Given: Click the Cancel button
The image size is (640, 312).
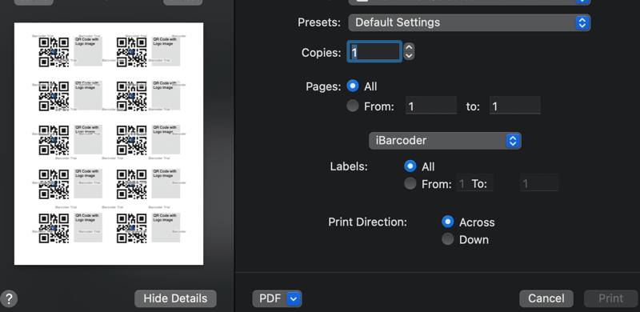Looking at the screenshot, I should coord(546,299).
